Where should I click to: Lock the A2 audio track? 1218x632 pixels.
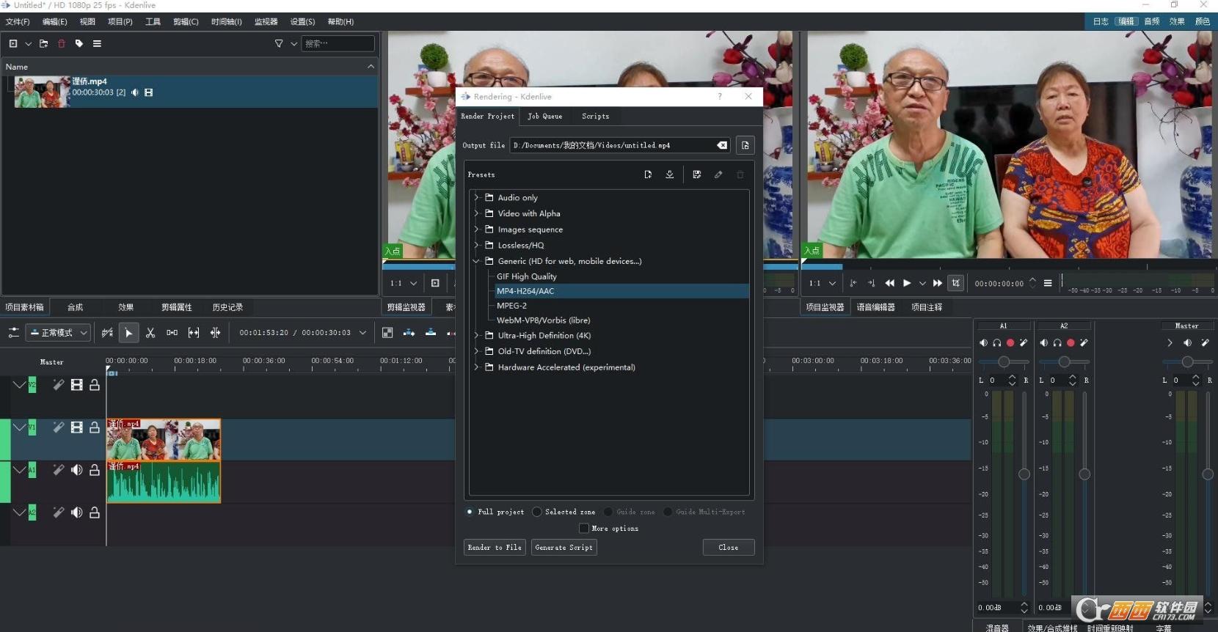coord(95,512)
